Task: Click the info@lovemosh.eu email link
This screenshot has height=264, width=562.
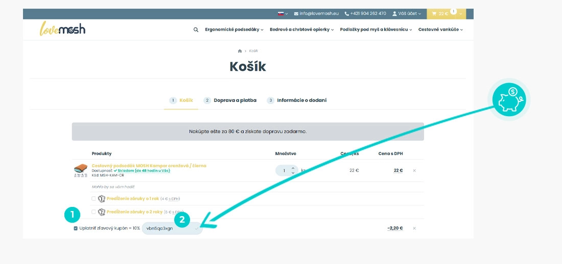Action: click(x=316, y=14)
